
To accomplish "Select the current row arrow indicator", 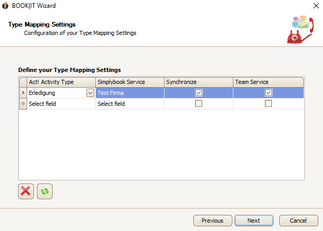I will pos(23,93).
